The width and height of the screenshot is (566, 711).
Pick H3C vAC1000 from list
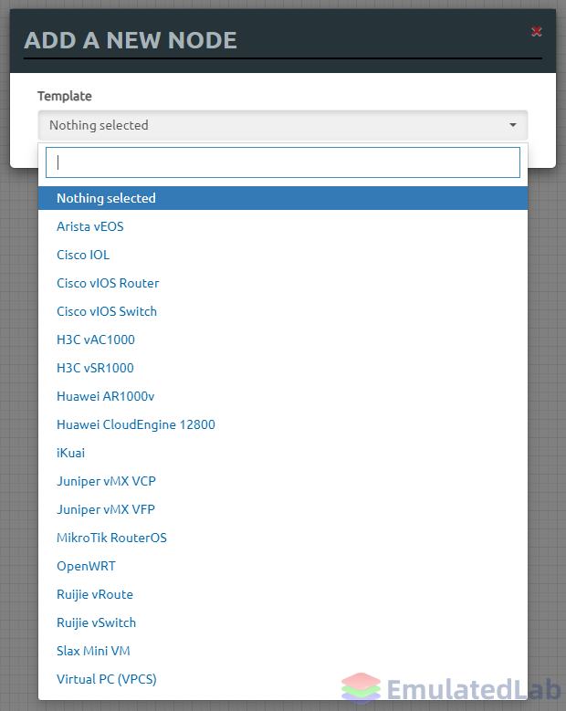283,340
